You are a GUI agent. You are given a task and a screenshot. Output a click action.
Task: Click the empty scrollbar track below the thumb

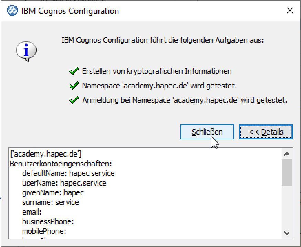pyautogui.click(x=287, y=207)
